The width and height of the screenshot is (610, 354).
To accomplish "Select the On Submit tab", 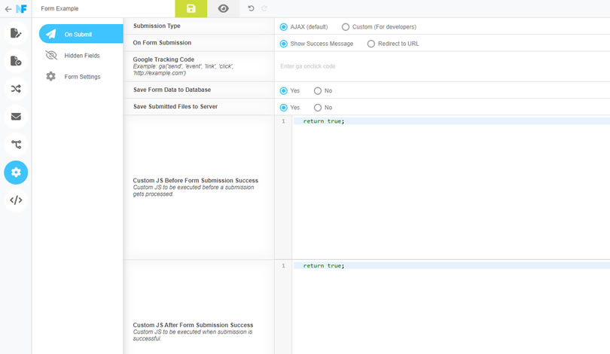I will [81, 34].
